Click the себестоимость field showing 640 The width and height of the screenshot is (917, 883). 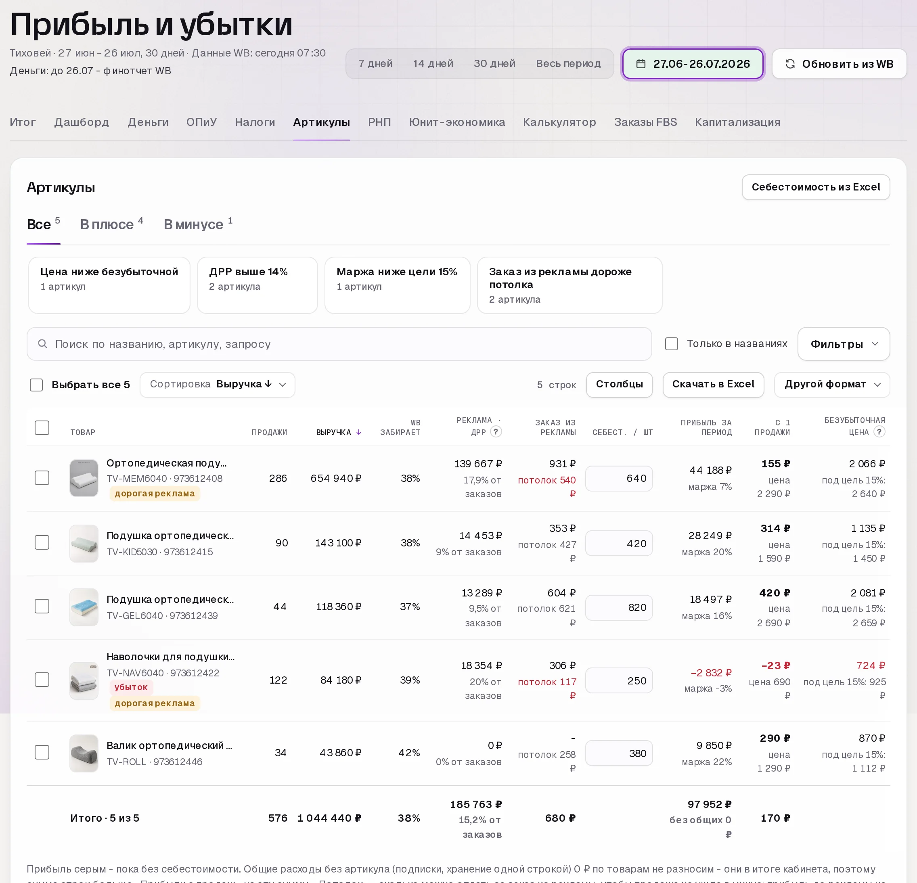pos(619,479)
